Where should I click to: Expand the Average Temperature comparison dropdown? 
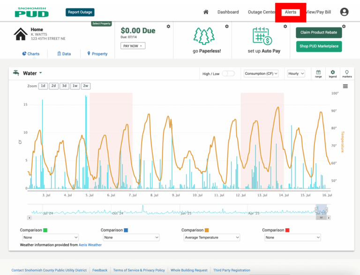(211, 238)
